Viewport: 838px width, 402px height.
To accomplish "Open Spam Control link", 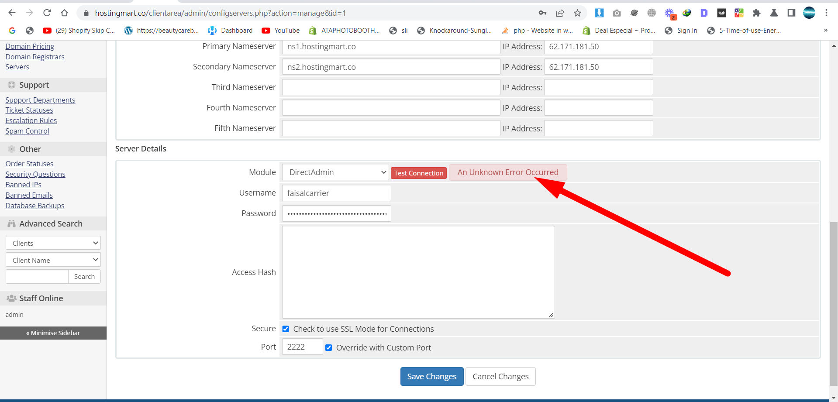I will point(27,131).
